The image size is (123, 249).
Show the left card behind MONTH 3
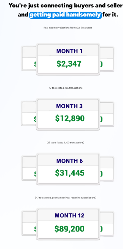(29, 114)
